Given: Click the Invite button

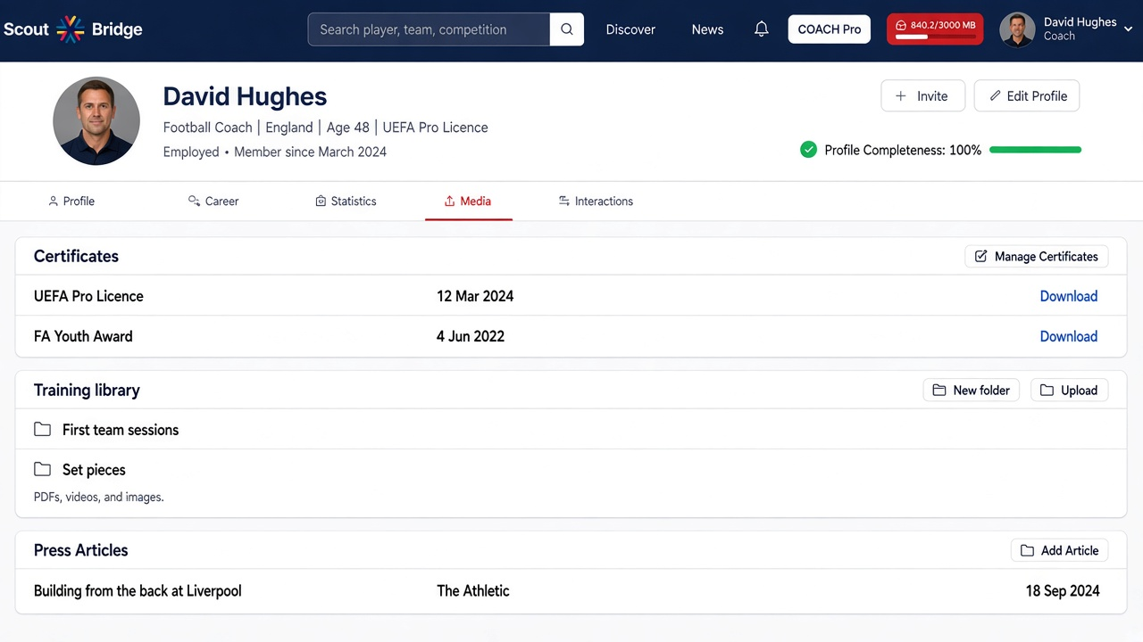Looking at the screenshot, I should (x=922, y=96).
